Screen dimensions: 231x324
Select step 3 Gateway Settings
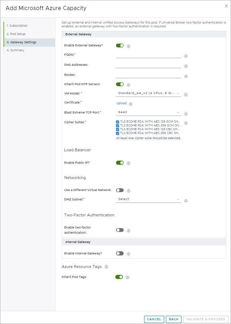pyautogui.click(x=29, y=42)
